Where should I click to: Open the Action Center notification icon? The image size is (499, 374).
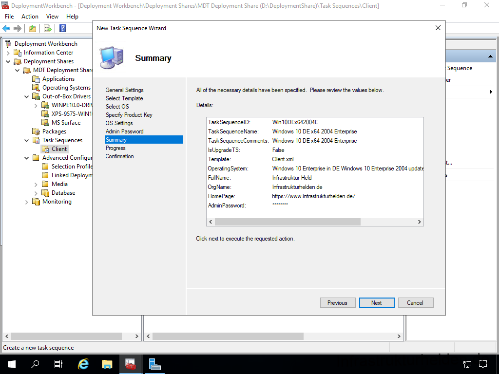point(483,364)
